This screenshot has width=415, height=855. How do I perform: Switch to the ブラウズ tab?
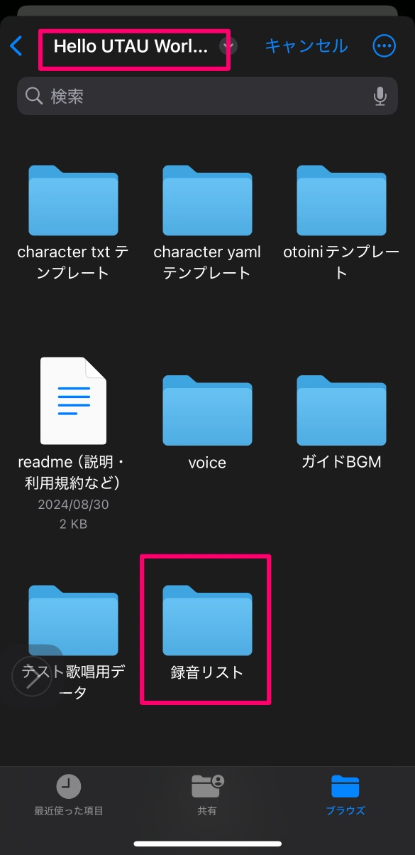pos(345,795)
